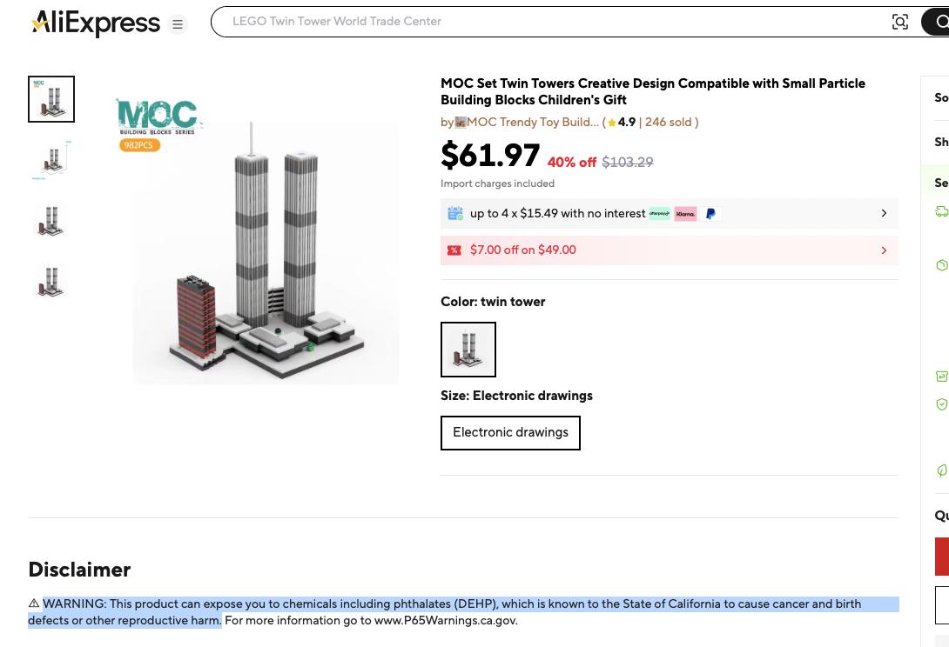Click the red coupon ticket icon

454,250
